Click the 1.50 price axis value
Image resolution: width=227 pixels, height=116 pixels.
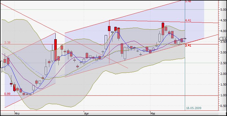tap(223, 84)
